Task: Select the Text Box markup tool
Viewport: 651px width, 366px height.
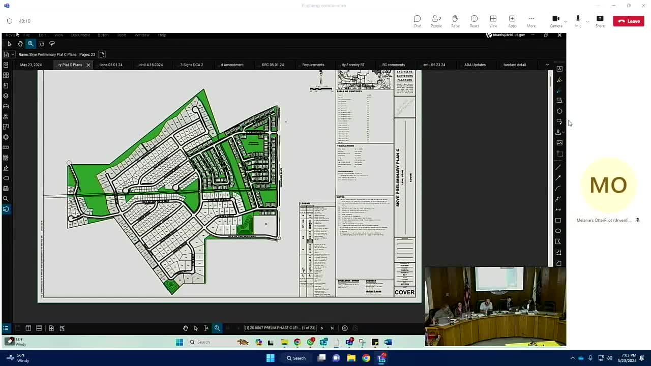Action: point(559,69)
